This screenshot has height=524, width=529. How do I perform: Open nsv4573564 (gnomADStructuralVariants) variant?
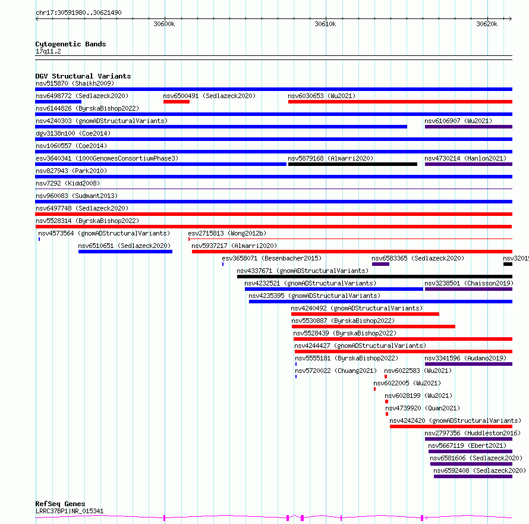click(x=39, y=239)
